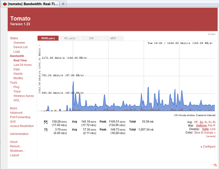This screenshot has width=219, height=169.
Task: Open Daily bandwidth page
Action: point(17,69)
